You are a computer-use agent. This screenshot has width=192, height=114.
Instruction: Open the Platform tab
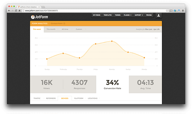[79, 98]
